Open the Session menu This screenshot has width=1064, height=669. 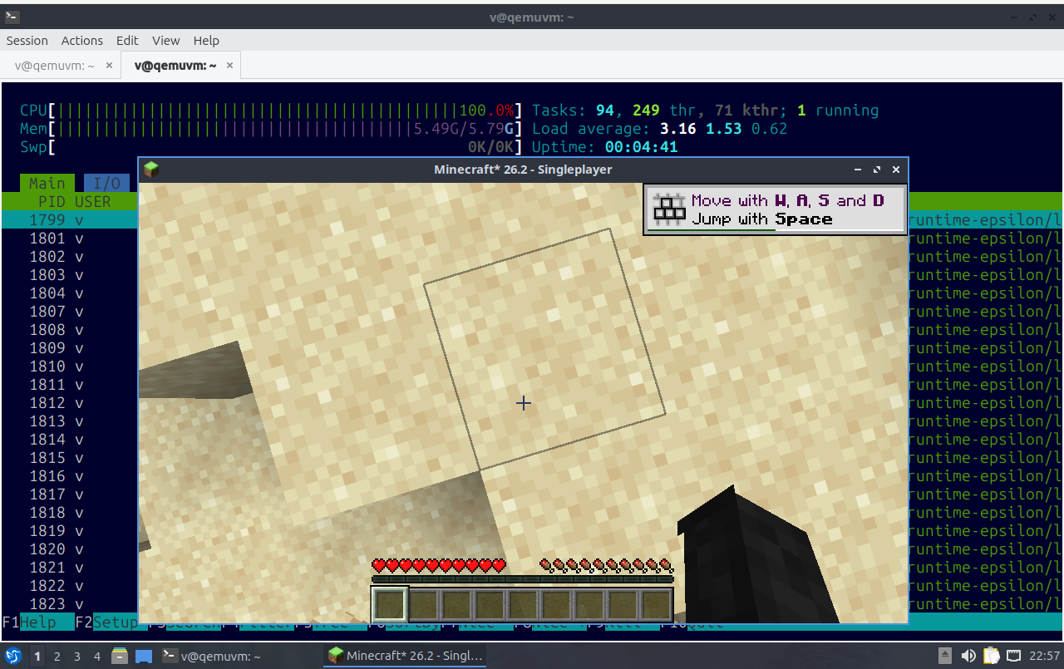click(x=27, y=41)
